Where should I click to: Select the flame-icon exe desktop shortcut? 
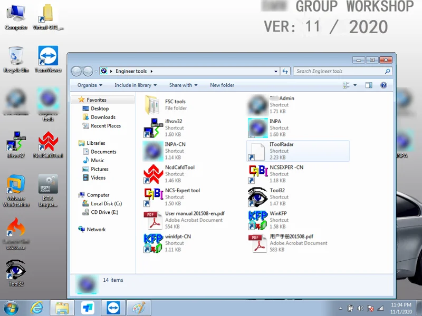(x=16, y=233)
